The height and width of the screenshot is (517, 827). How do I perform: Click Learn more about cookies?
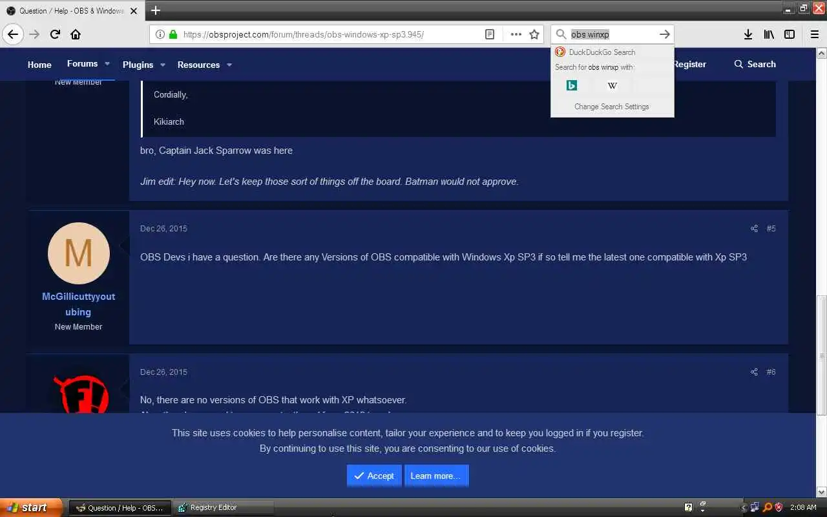pos(436,476)
